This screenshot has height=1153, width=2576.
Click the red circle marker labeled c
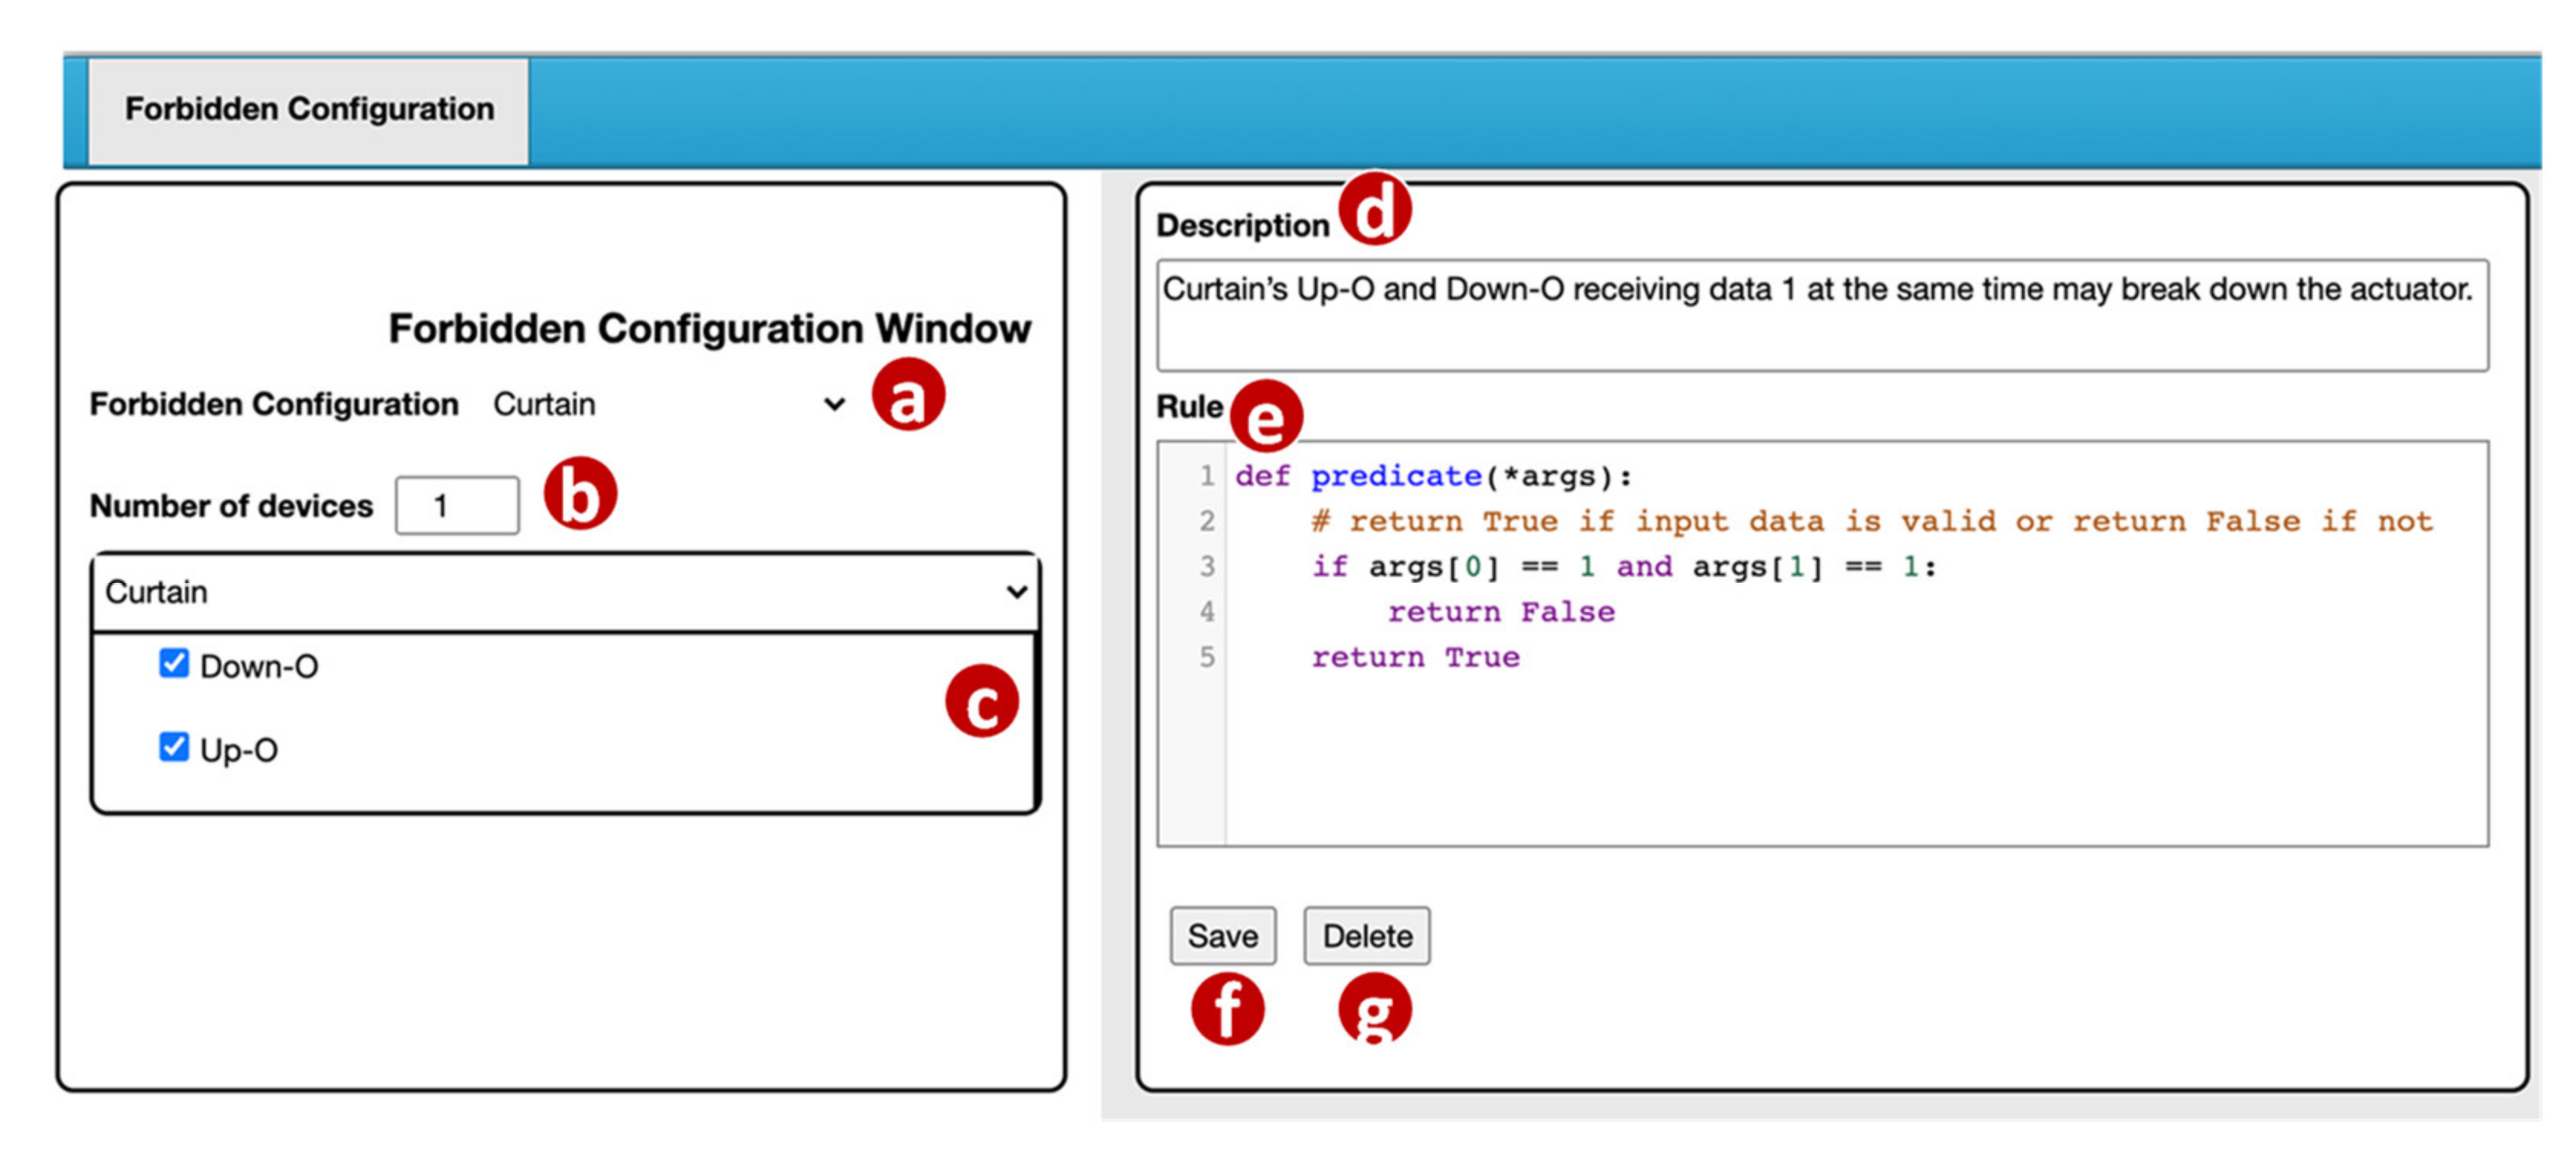click(x=981, y=701)
